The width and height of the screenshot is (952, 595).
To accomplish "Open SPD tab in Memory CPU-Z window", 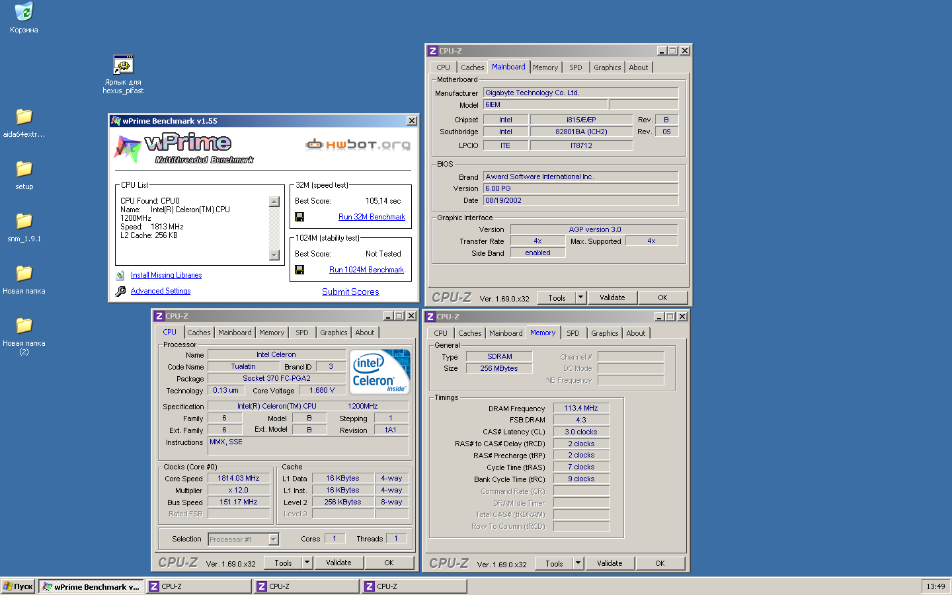I will pyautogui.click(x=573, y=333).
